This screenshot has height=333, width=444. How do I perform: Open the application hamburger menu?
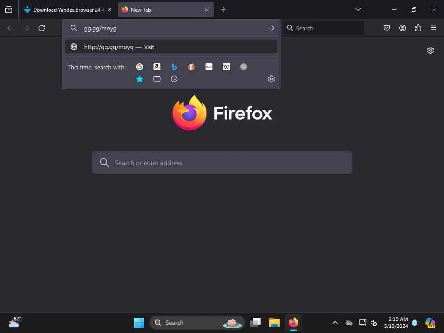(x=434, y=28)
